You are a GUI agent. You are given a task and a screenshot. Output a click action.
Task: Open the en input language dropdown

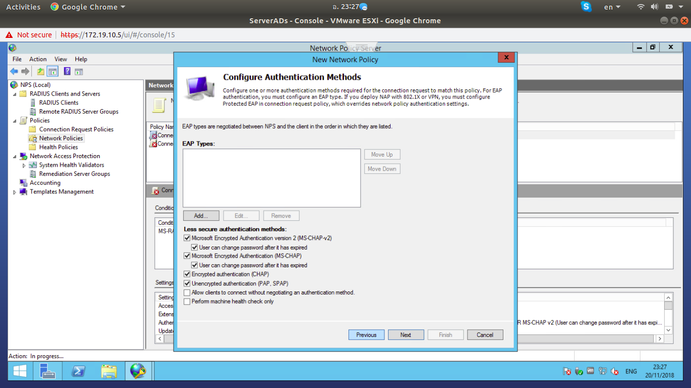612,7
